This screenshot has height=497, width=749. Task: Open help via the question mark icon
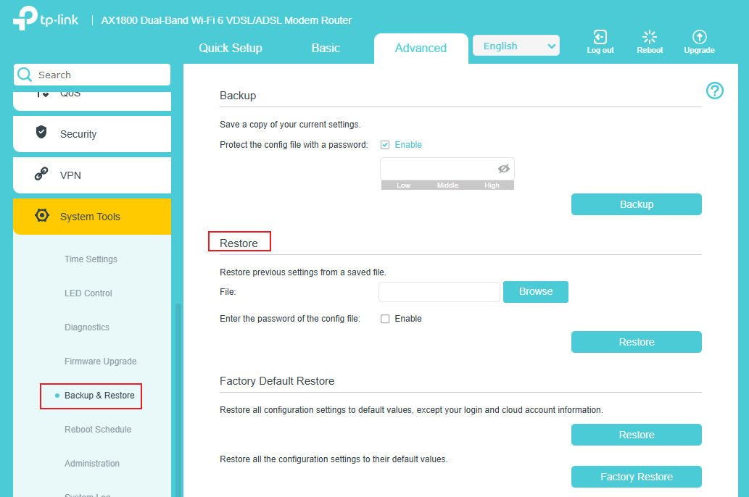[714, 91]
